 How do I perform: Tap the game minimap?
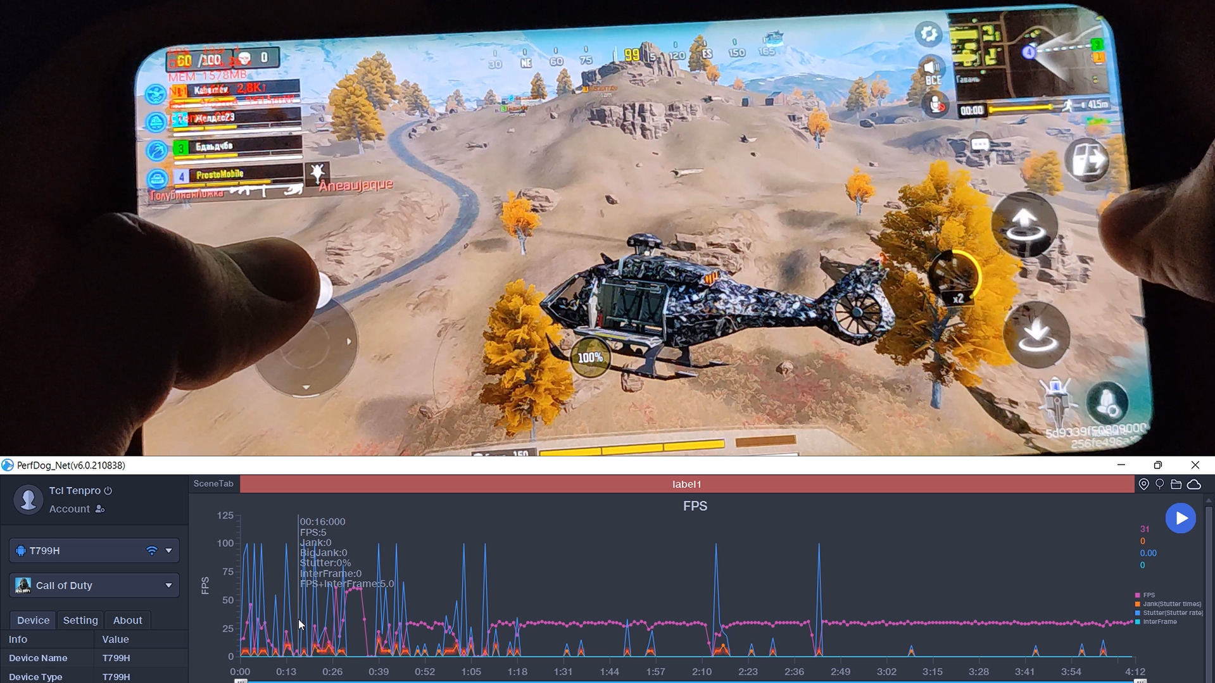1029,54
